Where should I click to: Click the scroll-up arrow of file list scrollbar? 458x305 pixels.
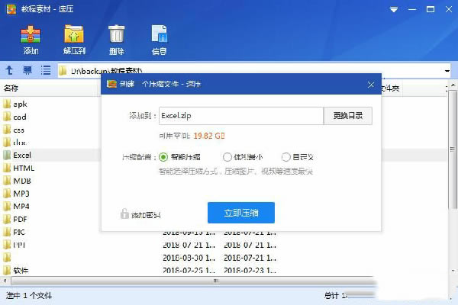(x=453, y=85)
